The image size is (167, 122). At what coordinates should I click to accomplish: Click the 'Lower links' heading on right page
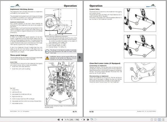(x=94, y=9)
